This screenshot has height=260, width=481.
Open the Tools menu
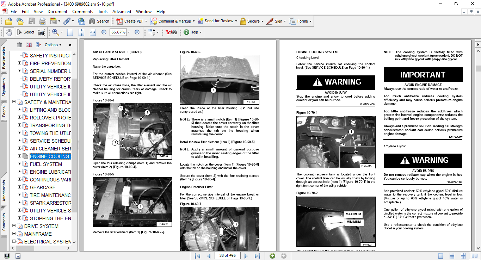(x=103, y=12)
